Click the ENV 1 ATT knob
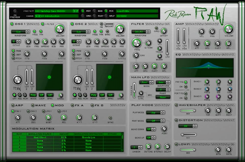Image resolution: width=245 pixels, height=162 pixels. click(x=18, y=117)
